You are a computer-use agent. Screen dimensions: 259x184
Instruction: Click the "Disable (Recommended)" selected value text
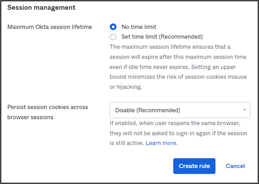click(148, 110)
